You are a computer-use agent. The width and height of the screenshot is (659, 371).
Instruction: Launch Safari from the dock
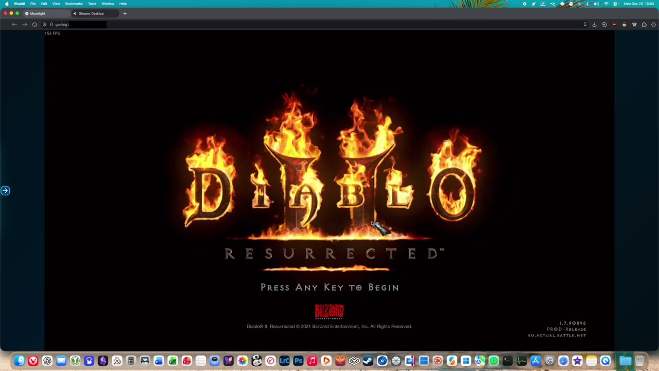563,361
